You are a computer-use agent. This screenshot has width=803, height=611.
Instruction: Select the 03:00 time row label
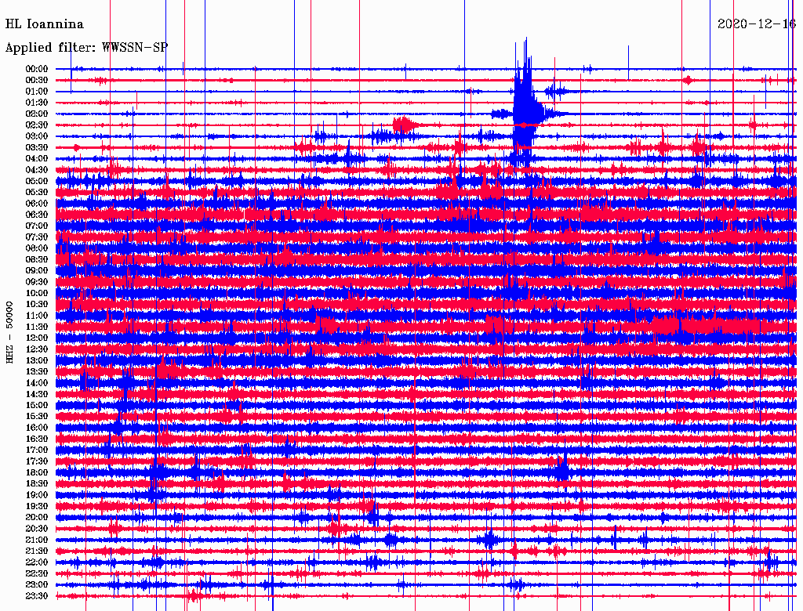37,136
